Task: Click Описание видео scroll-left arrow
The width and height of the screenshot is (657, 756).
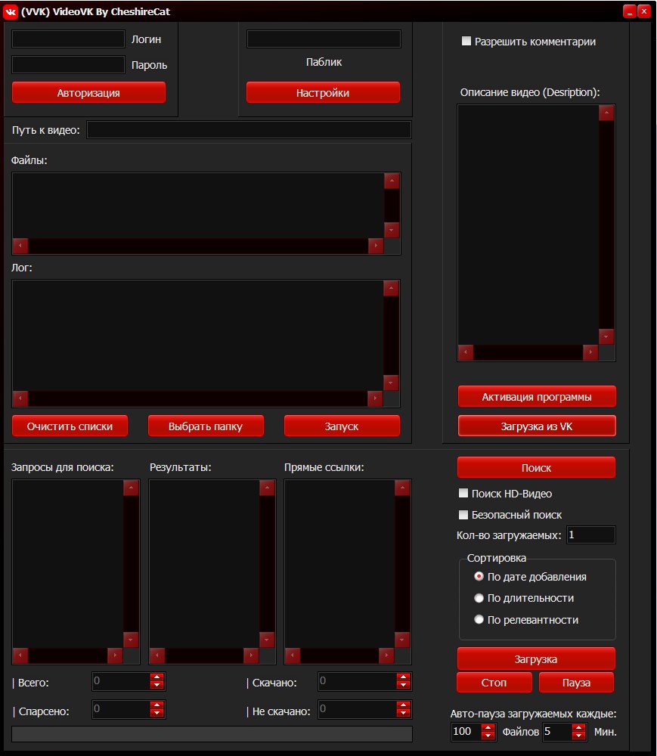Action: point(466,352)
